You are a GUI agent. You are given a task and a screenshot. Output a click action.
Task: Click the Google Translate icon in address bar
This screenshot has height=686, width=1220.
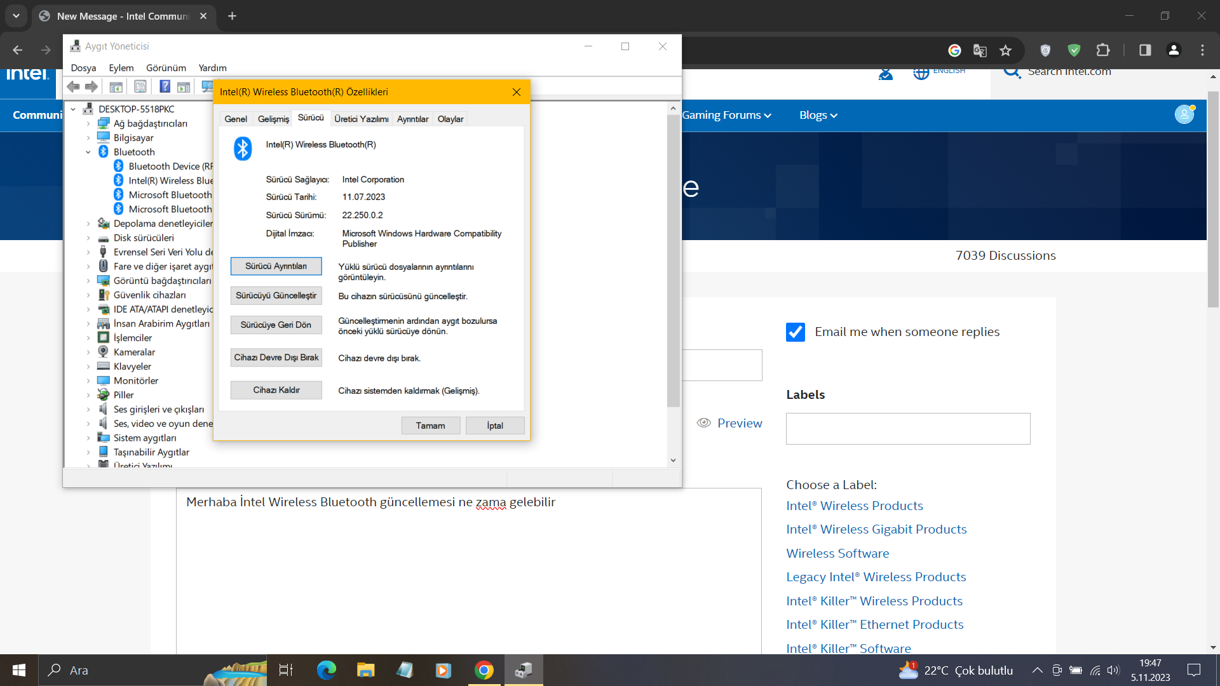tap(980, 50)
